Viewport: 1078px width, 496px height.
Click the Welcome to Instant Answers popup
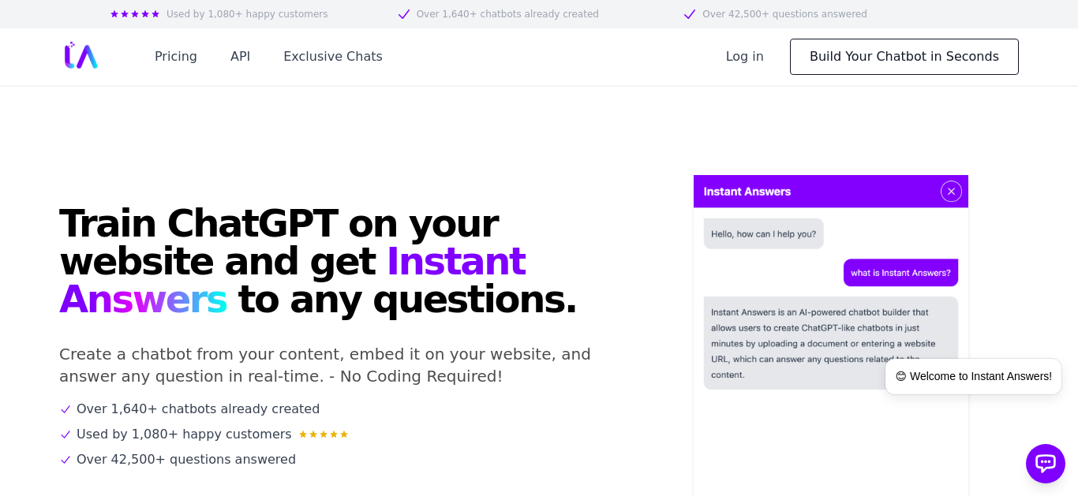(x=973, y=377)
